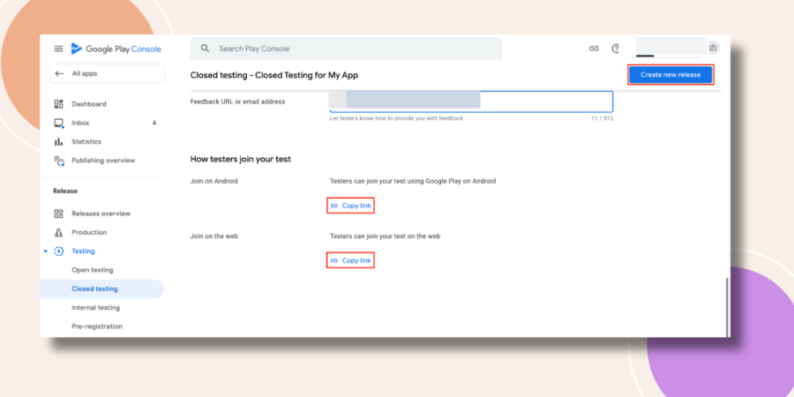Click the Inbox sidebar icon
The image size is (794, 397).
59,123
